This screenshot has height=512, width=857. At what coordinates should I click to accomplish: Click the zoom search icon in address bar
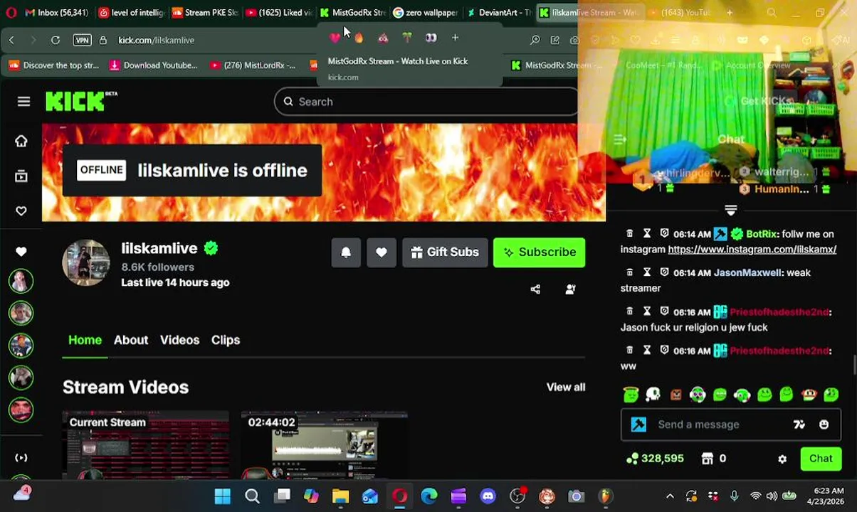click(x=535, y=40)
